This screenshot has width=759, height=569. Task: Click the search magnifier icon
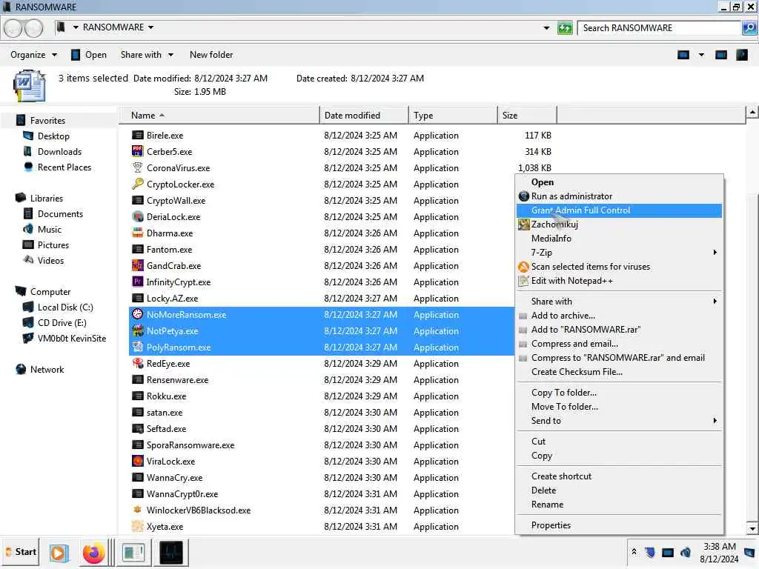coord(749,28)
